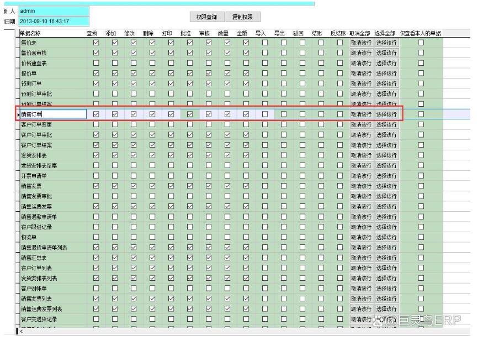The image size is (483, 340).
Task: Uncheck 打印 checkbox for 报价单 row
Action: click(x=171, y=73)
